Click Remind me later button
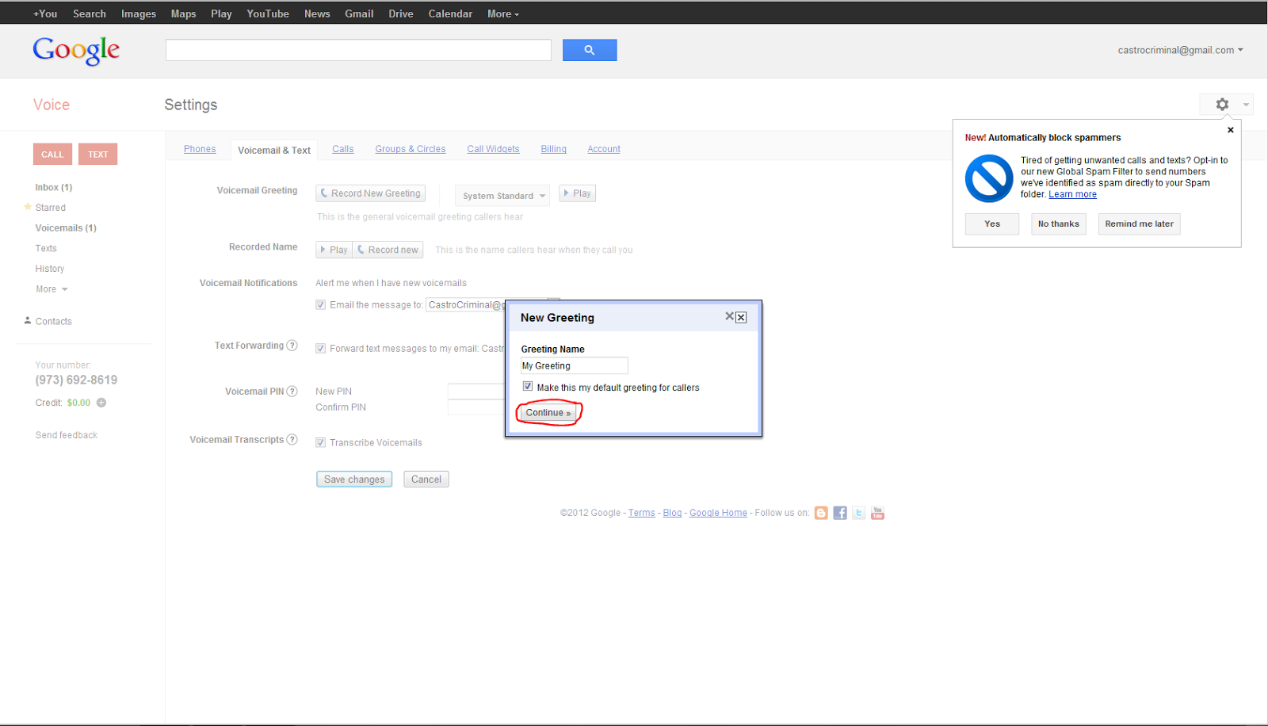Screen dimensions: 1268x726 [x=1140, y=224]
